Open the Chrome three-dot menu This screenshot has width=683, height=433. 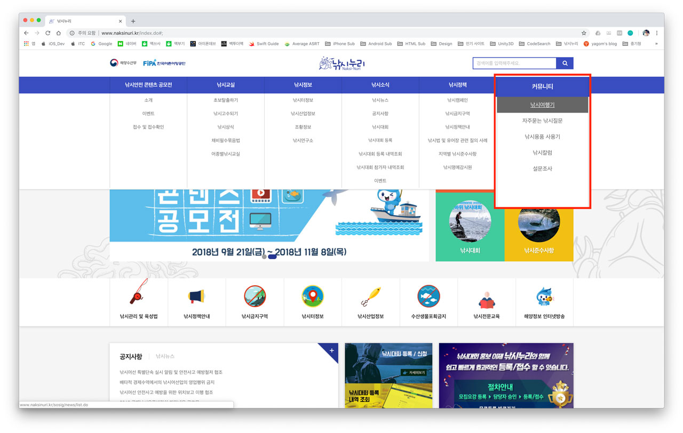657,33
